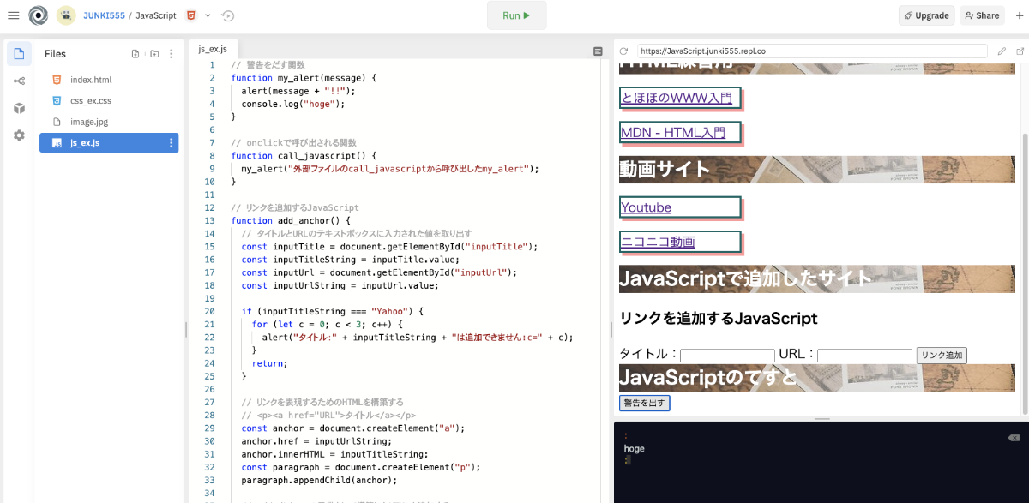
Task: Clear the console with the clear icon
Action: click(x=1014, y=438)
